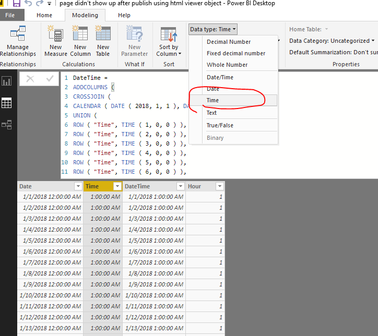Create a New Measure
This screenshot has height=336, width=378.
56,41
